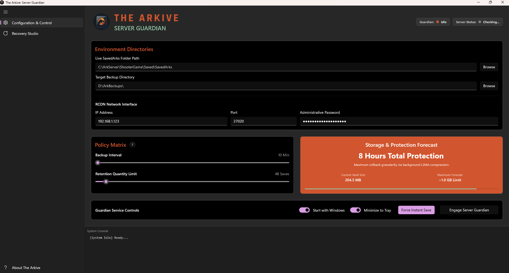The image size is (509, 273).
Task: Click the gear icon beside Configuration & Control
Action: [6, 23]
